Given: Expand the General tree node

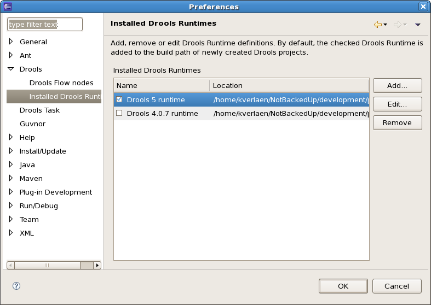Looking at the screenshot, I should pyautogui.click(x=11, y=42).
